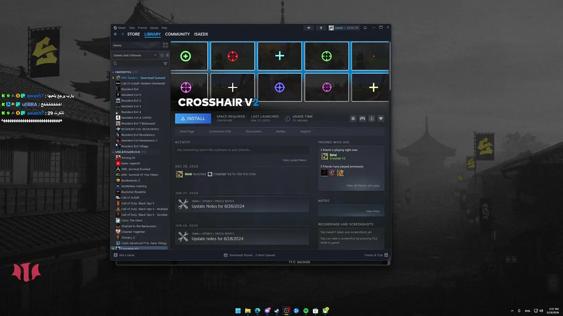The image size is (563, 316).
Task: Open the notifications bell
Action: [321, 28]
